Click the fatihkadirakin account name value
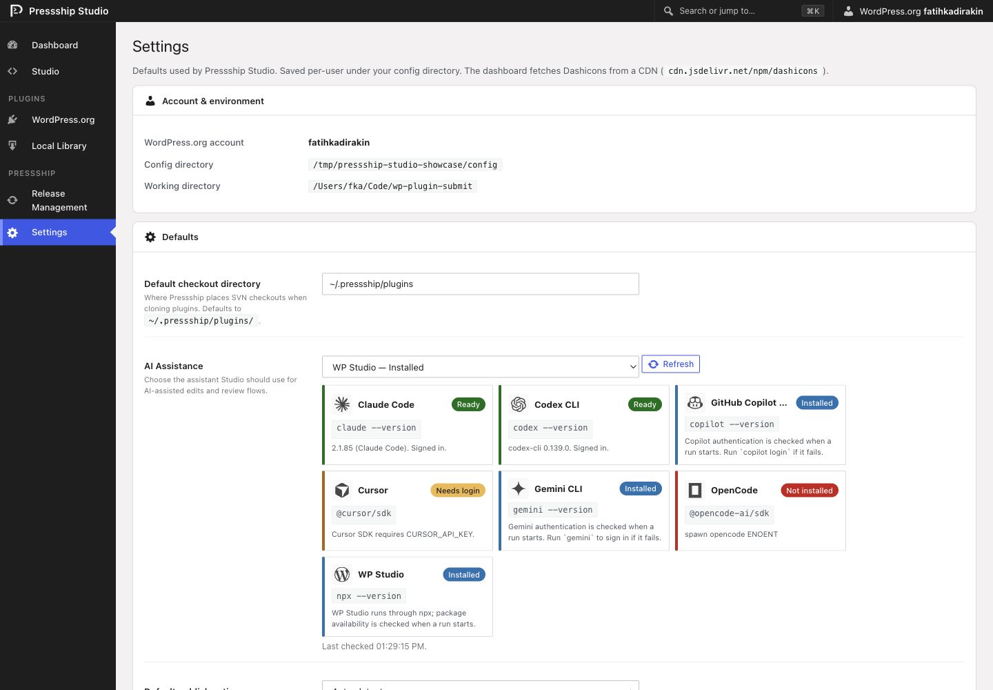Image resolution: width=993 pixels, height=690 pixels. click(339, 142)
